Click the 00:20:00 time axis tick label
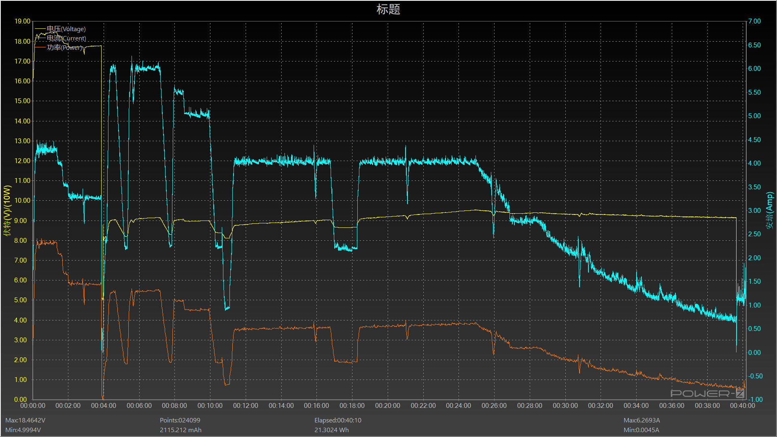 387,405
